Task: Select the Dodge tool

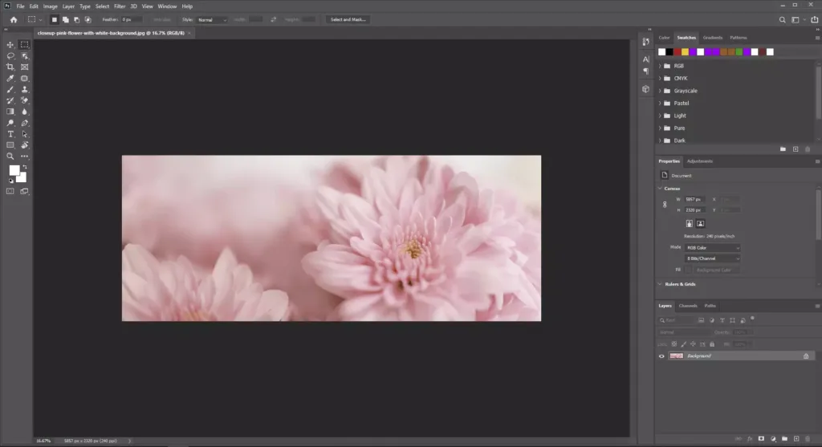Action: point(10,123)
